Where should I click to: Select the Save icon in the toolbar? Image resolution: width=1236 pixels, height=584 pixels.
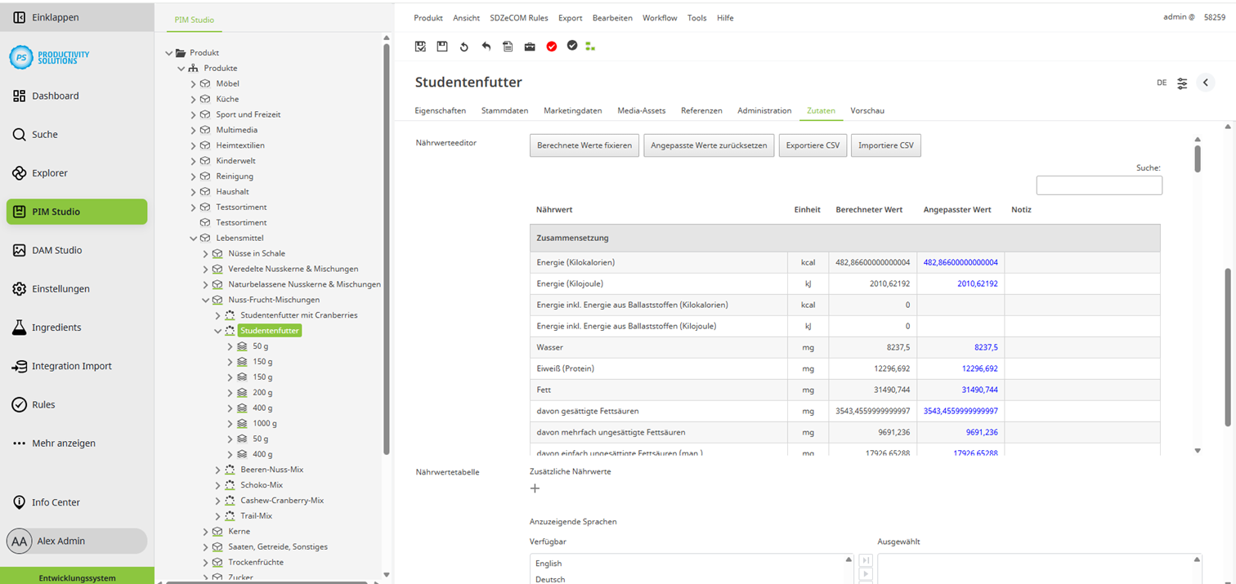click(x=442, y=47)
